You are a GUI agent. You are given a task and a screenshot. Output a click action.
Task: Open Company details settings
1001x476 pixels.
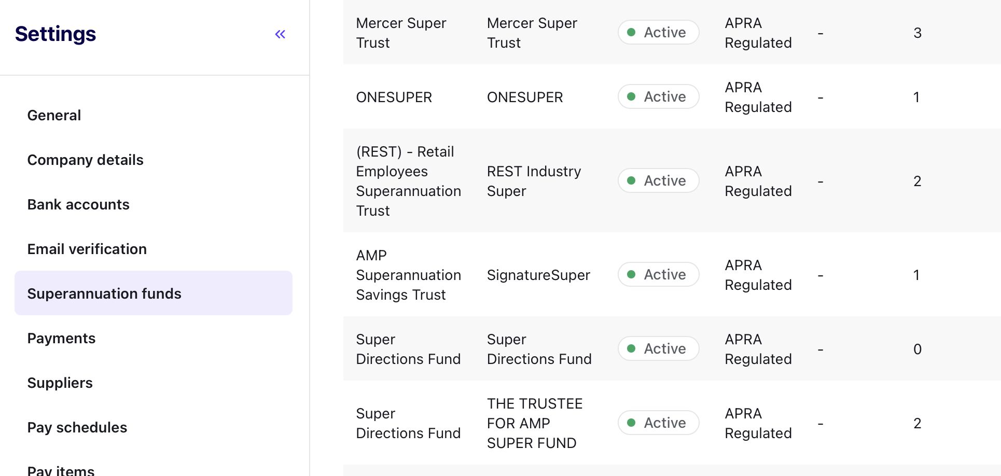86,160
